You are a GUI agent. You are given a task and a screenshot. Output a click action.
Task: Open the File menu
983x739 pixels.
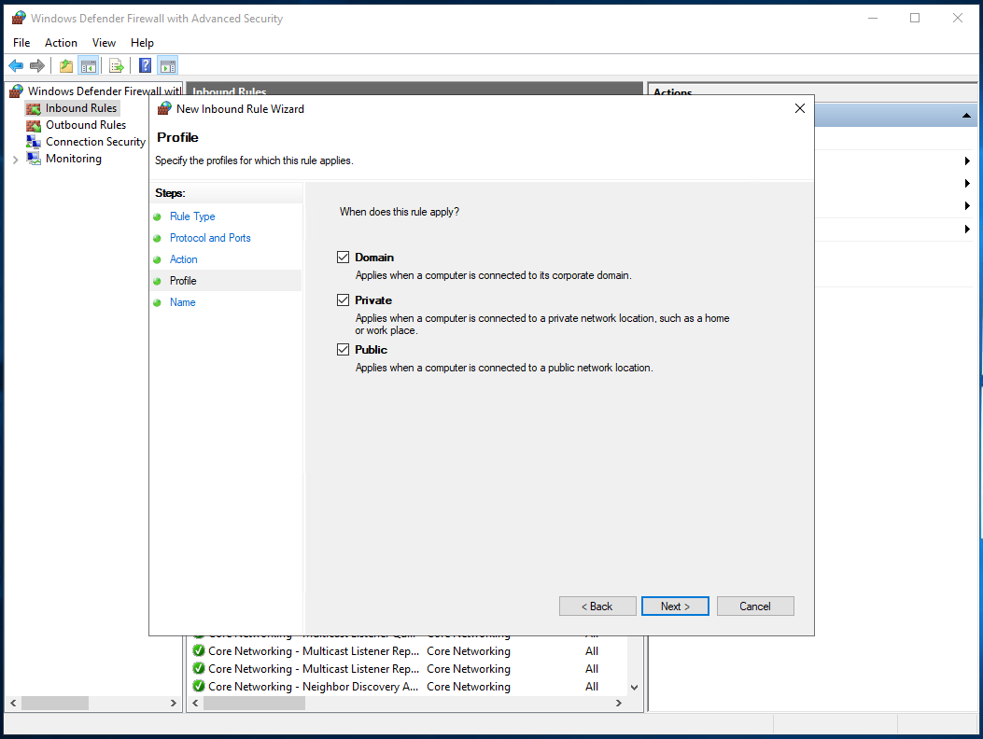[x=21, y=43]
